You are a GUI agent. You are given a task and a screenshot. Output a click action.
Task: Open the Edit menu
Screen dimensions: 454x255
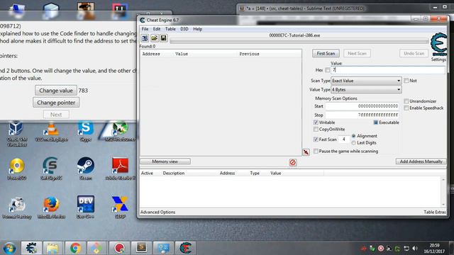pyautogui.click(x=157, y=29)
